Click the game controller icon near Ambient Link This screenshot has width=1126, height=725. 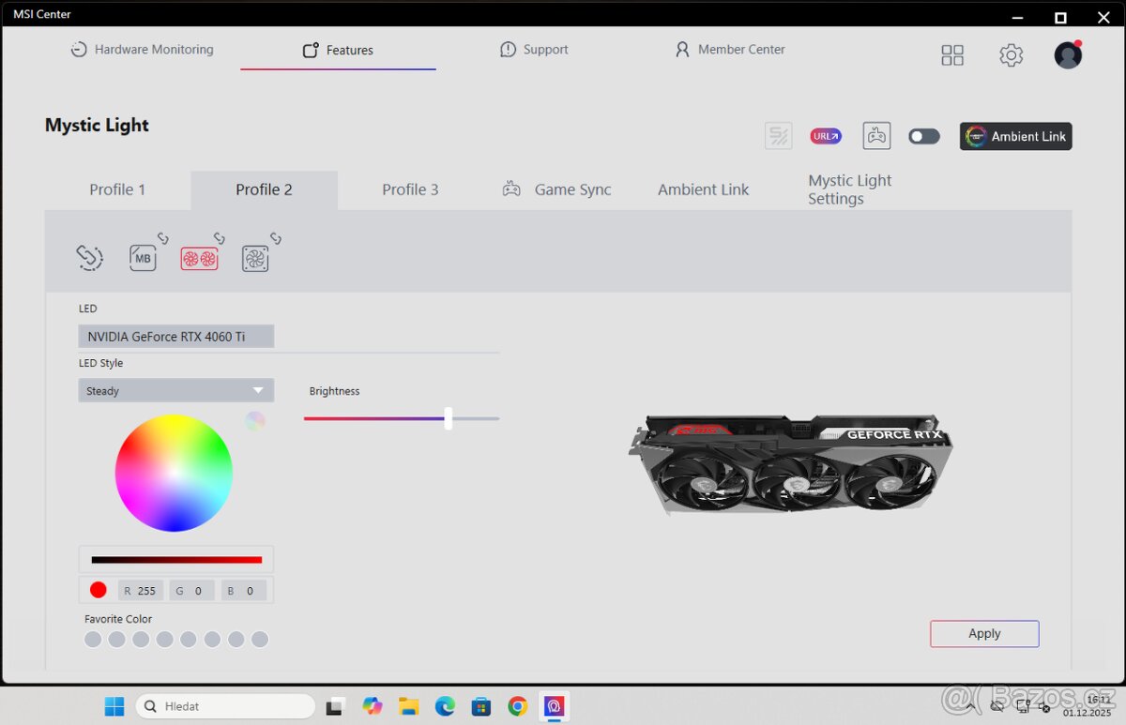click(876, 136)
